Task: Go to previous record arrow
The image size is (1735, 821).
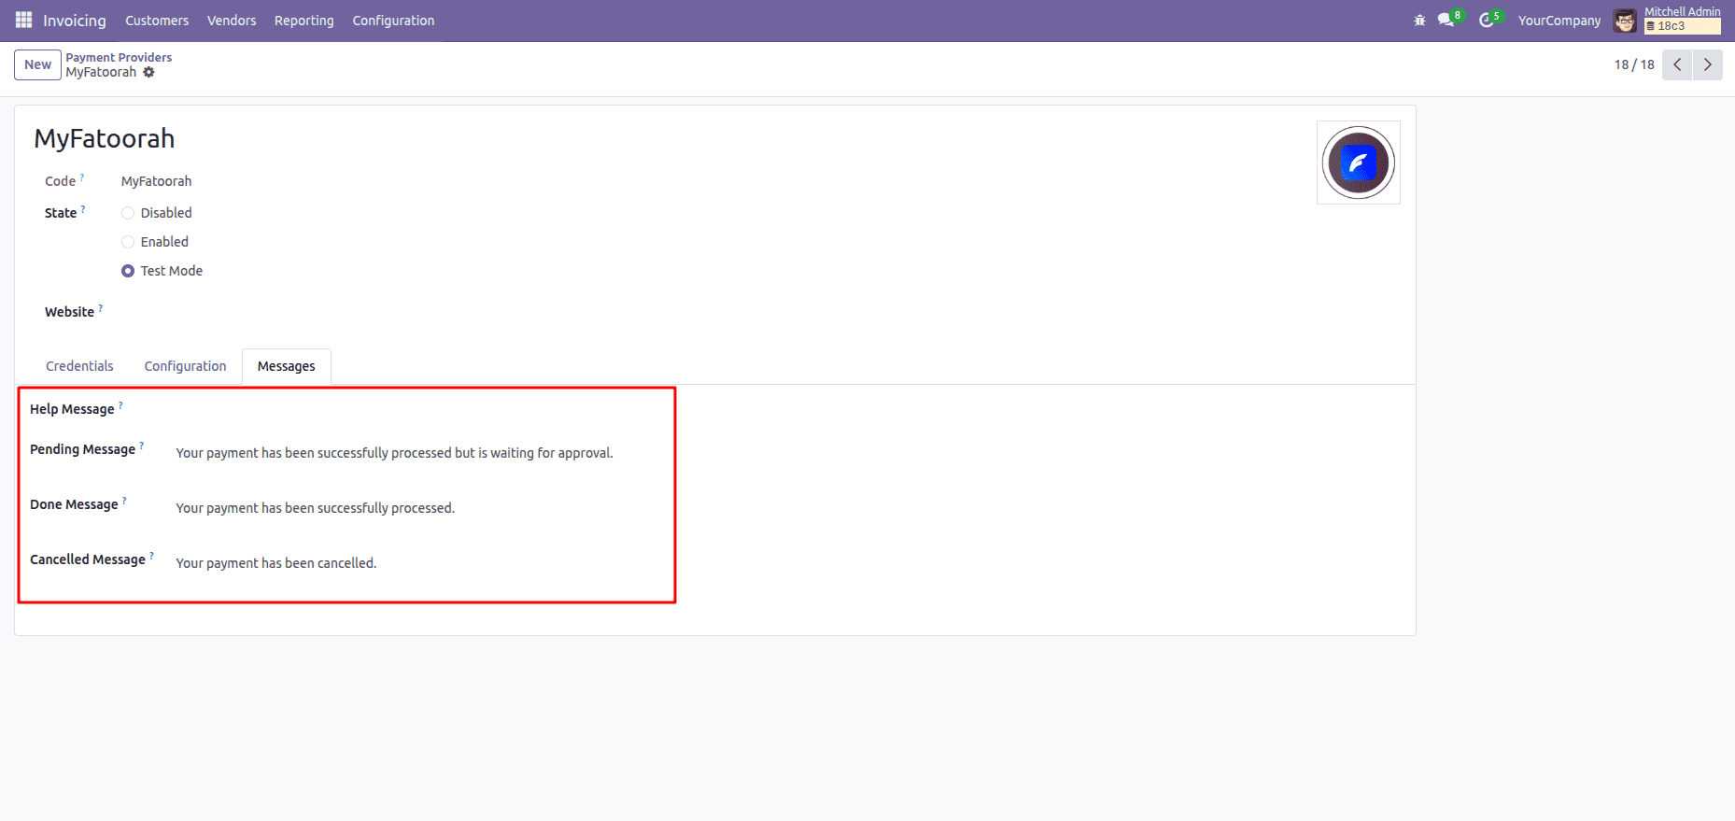Action: [x=1677, y=64]
